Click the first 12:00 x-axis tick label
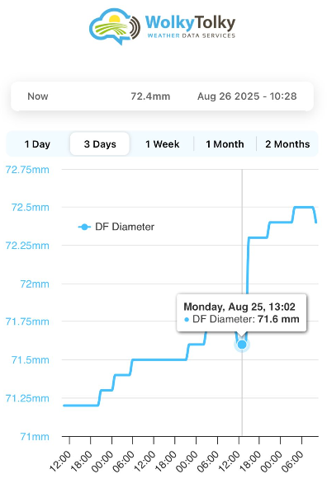Image resolution: width=327 pixels, height=488 pixels. coord(60,462)
